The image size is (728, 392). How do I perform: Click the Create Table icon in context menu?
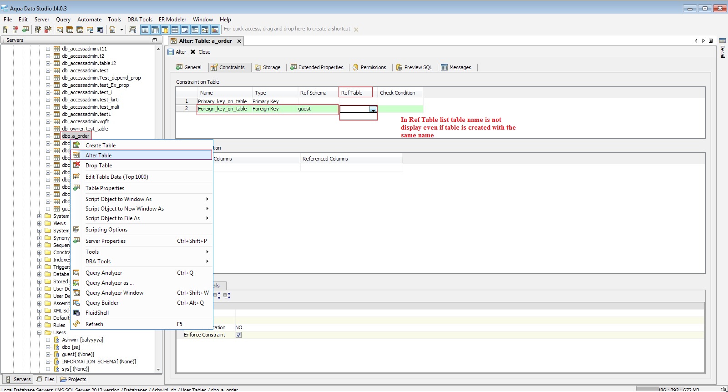coord(76,145)
